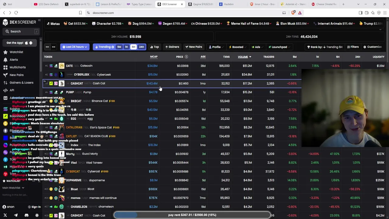Switch to the Cheese Omelet browser tab
The image size is (389, 219).
click(324, 4)
